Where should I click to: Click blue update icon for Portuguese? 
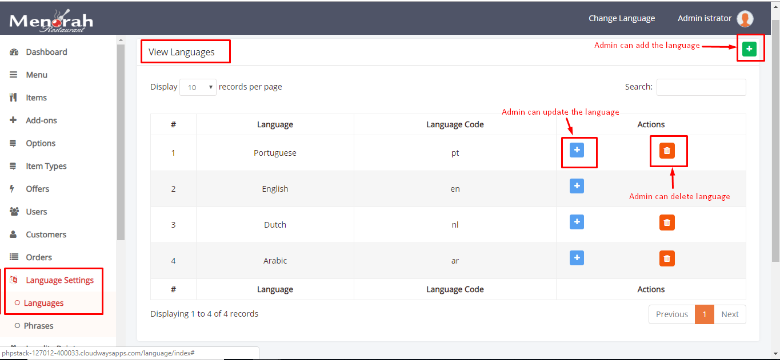[x=577, y=150]
